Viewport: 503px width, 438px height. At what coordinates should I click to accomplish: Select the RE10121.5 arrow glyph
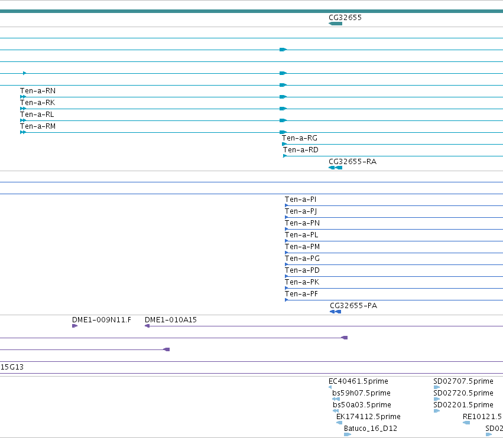[x=466, y=423]
